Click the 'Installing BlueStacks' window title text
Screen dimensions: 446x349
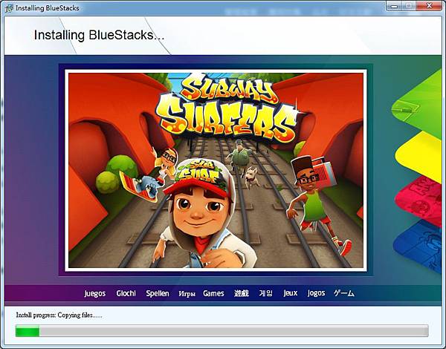[48, 8]
